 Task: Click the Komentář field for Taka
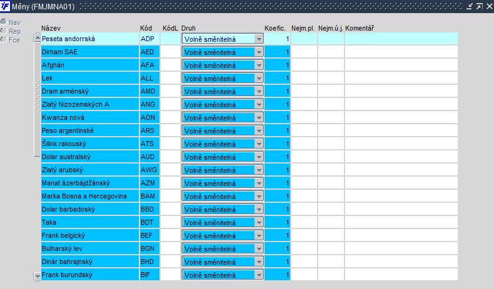401,222
